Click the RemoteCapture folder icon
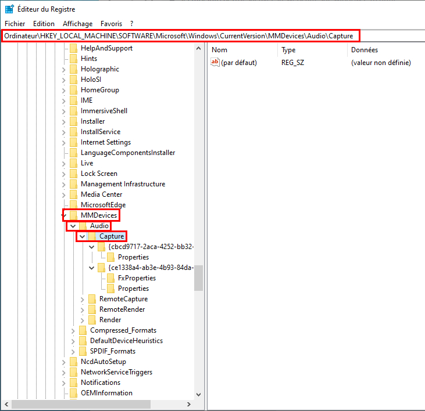This screenshot has height=411, width=425. 92,299
